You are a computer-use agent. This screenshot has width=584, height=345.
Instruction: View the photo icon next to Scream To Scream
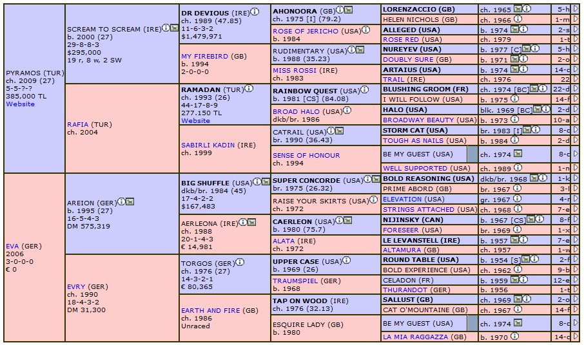pos(174,28)
